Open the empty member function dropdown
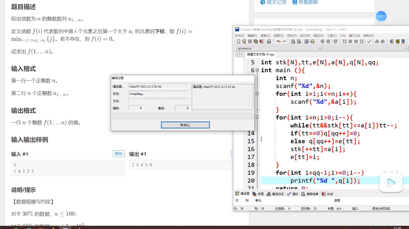This screenshot has height=229, width=409. tap(366, 48)
